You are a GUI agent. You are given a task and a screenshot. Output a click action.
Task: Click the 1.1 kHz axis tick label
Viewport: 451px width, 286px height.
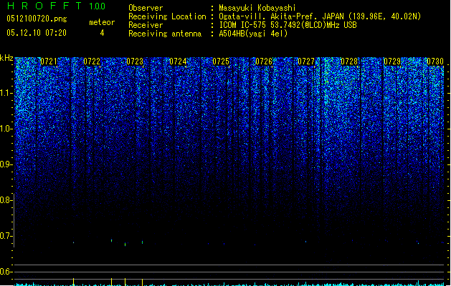coord(6,93)
